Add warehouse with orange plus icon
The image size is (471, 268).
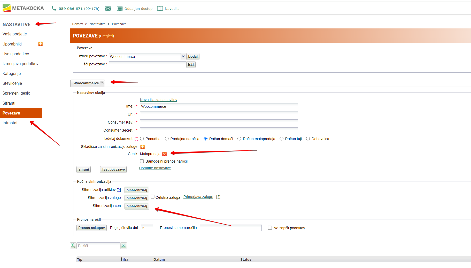coord(142,147)
